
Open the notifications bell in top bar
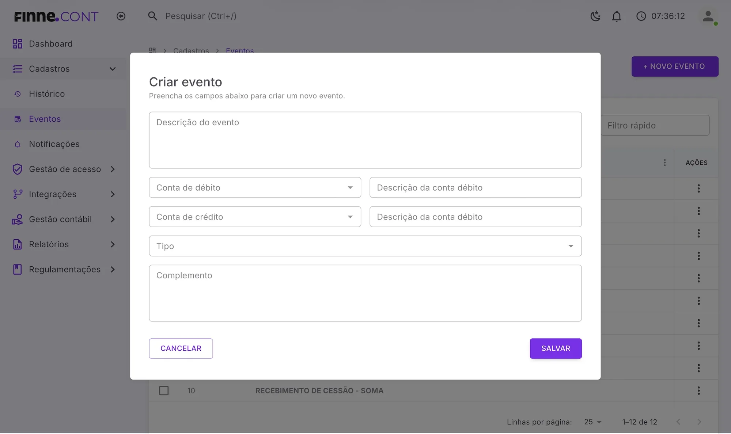617,16
